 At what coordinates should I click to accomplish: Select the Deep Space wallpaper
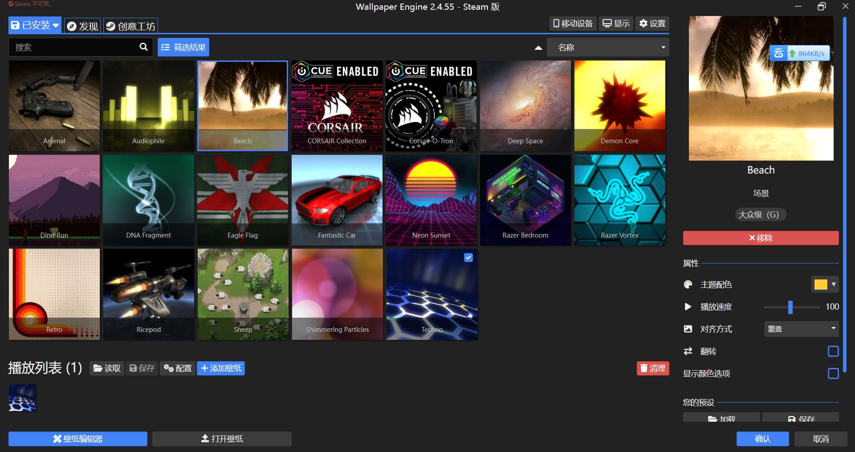pos(525,106)
